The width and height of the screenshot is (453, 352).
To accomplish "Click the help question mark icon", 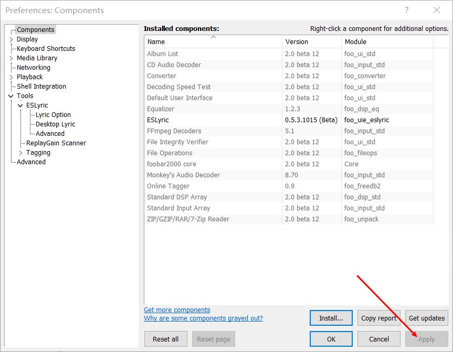I will [x=406, y=10].
